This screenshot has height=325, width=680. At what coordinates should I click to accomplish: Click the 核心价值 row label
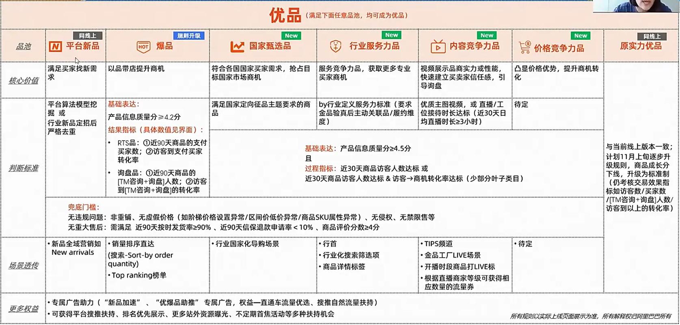pos(24,81)
